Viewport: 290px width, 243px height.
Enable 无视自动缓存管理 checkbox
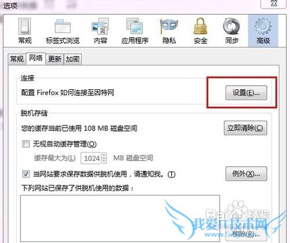pos(26,144)
